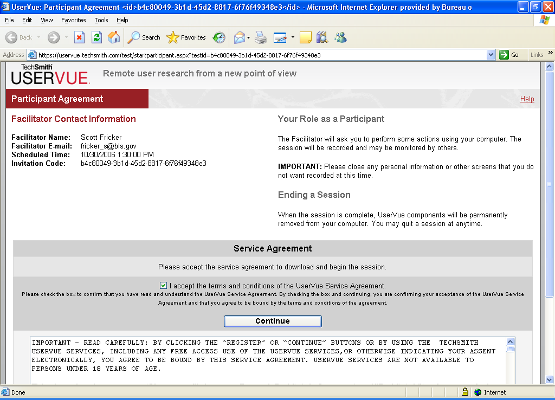Screen dimensions: 555x400
Task: Click the Edit page icon in toolbar
Action: coord(280,37)
